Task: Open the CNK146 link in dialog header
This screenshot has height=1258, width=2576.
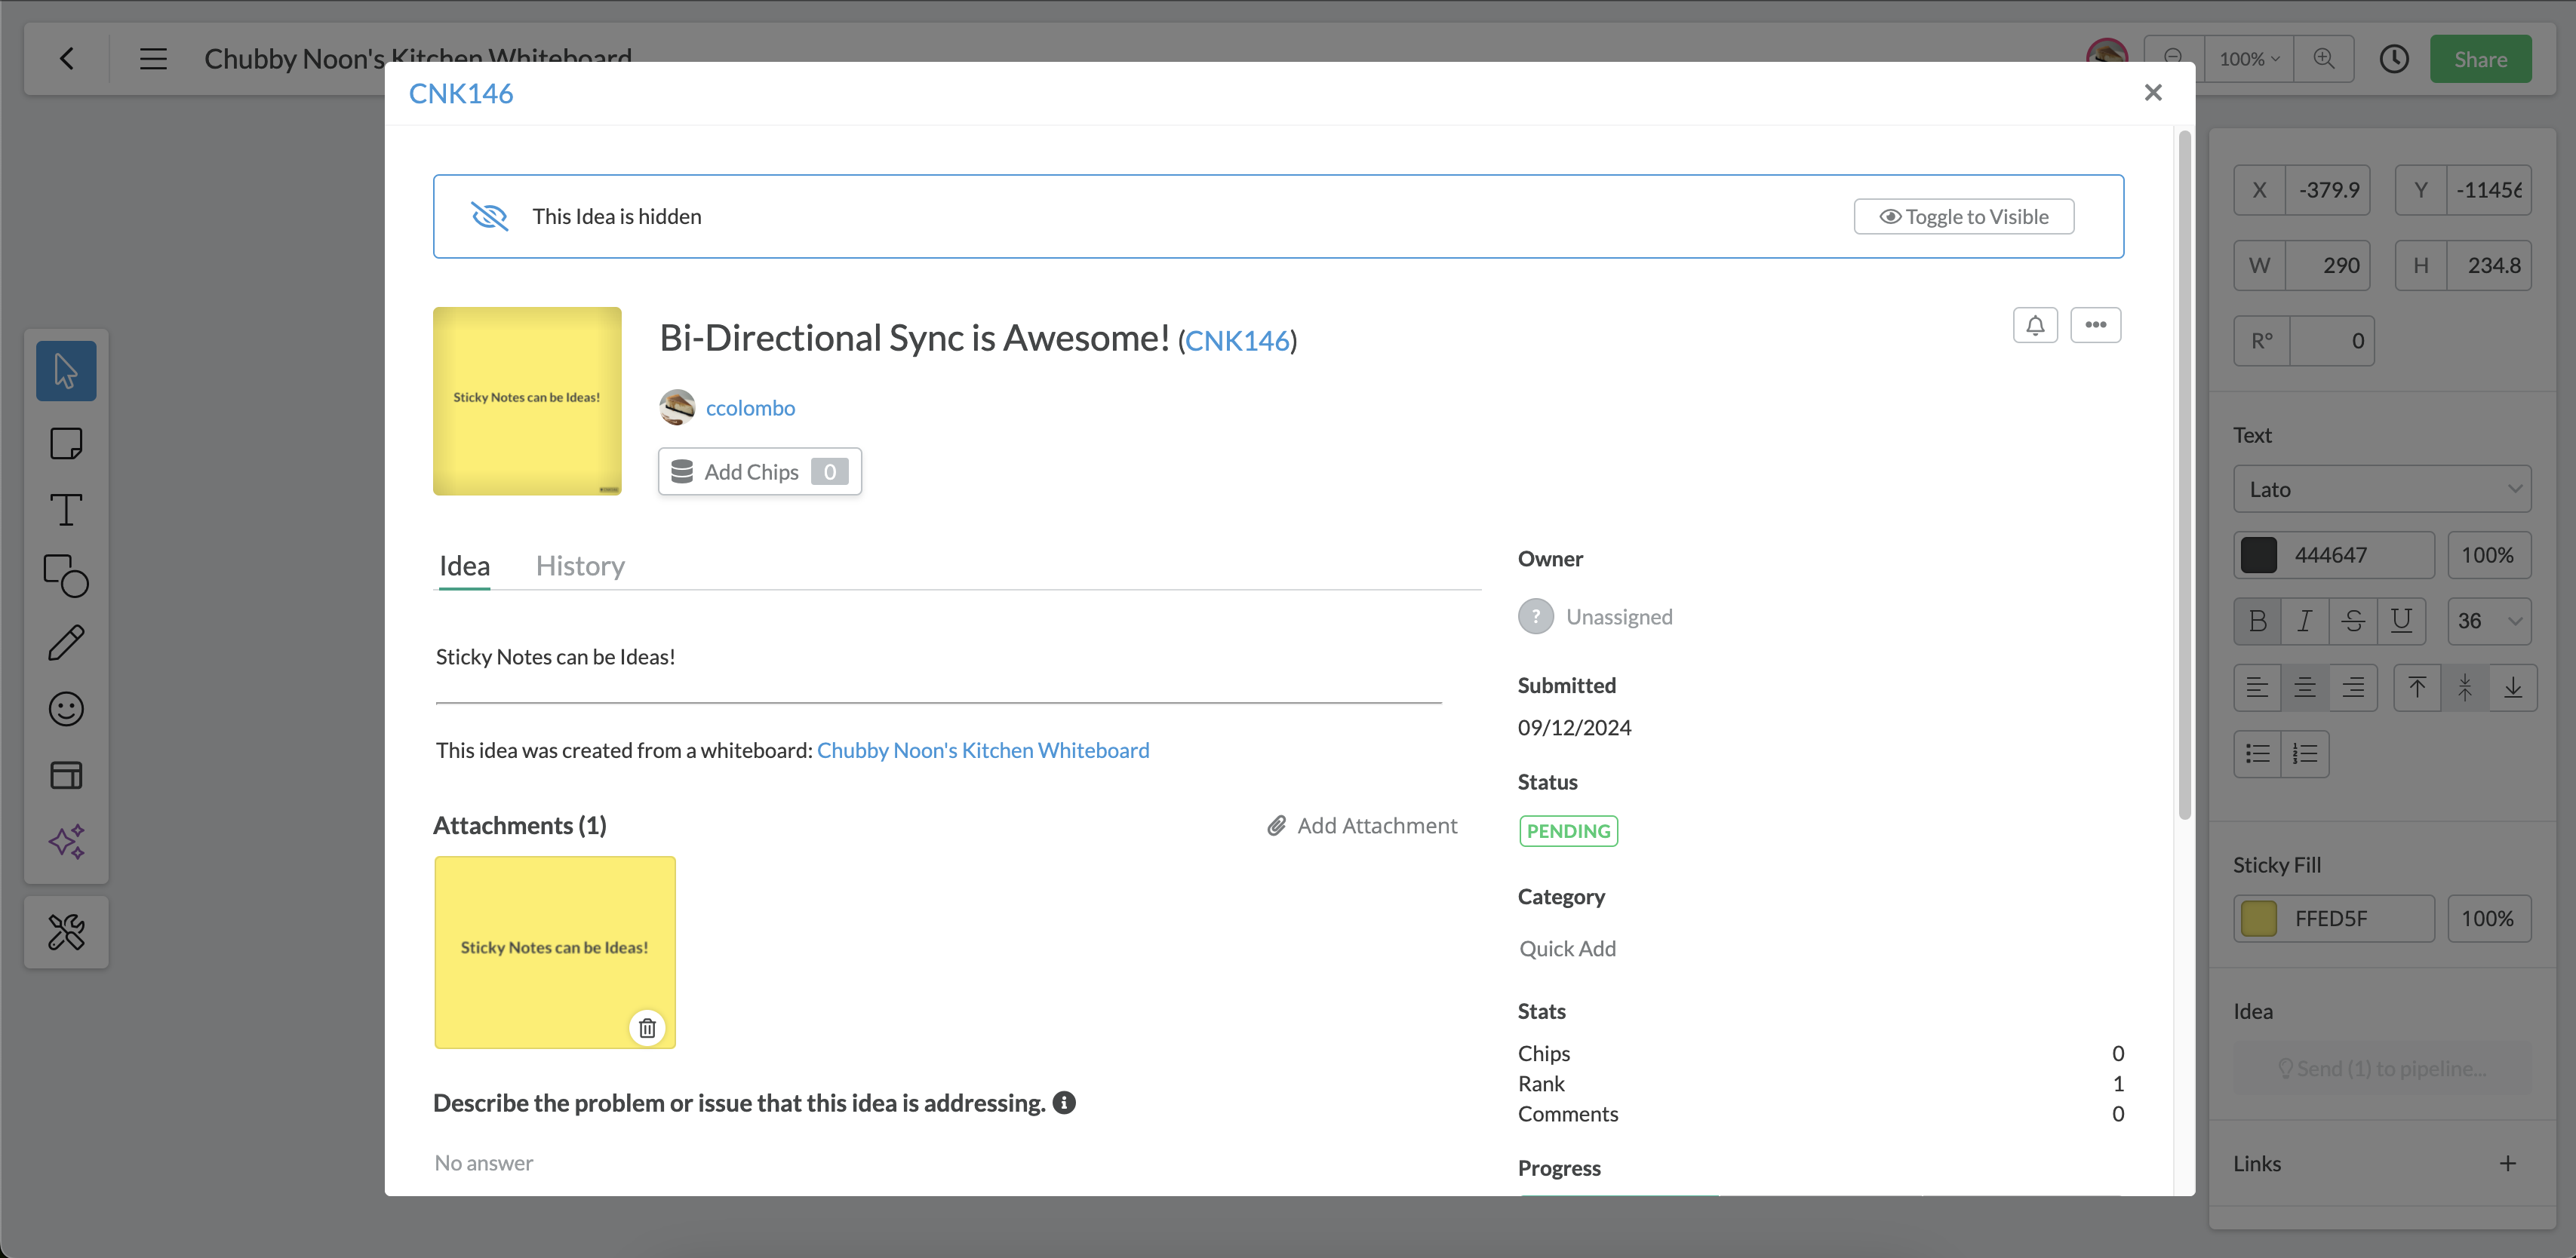Action: click(x=460, y=93)
